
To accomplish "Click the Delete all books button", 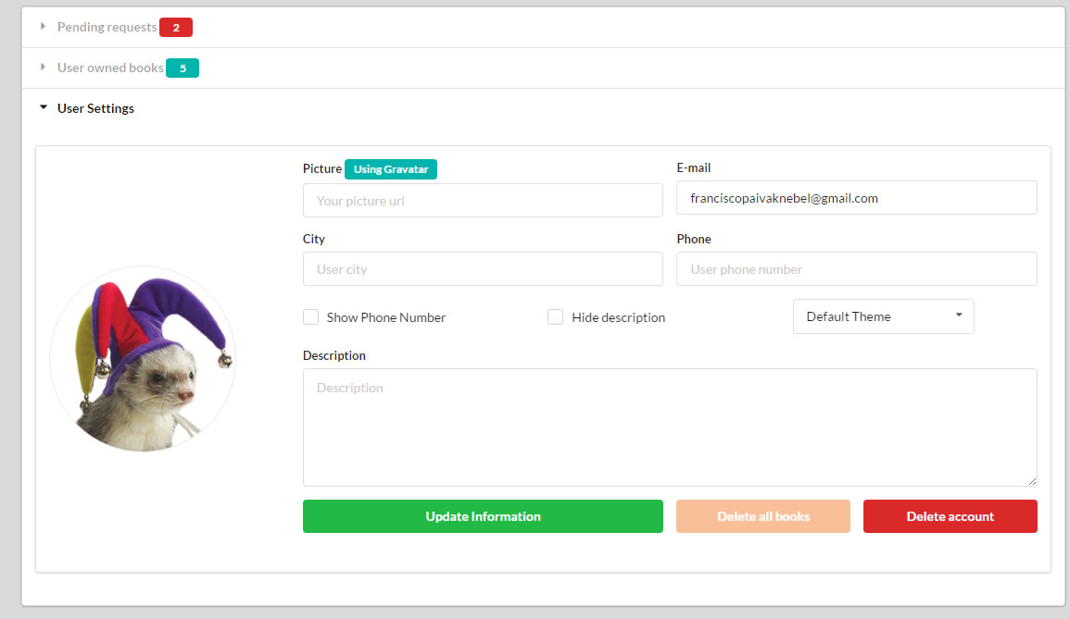I will (x=763, y=516).
